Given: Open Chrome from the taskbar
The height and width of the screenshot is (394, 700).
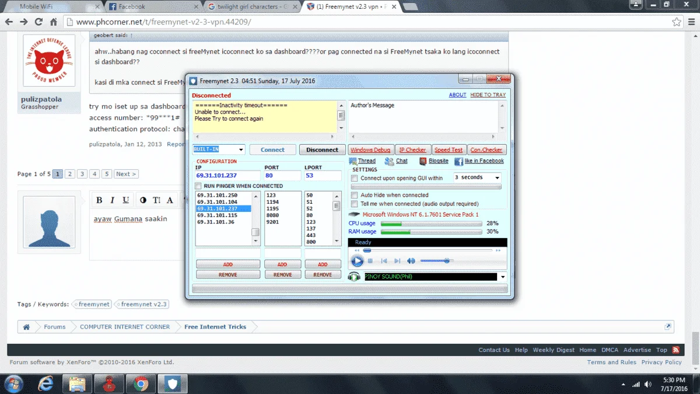Looking at the screenshot, I should pos(140,383).
